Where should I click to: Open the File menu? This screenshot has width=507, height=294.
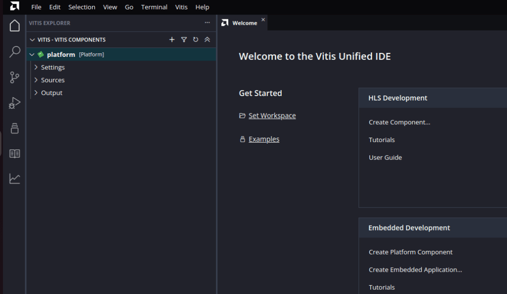[36, 7]
